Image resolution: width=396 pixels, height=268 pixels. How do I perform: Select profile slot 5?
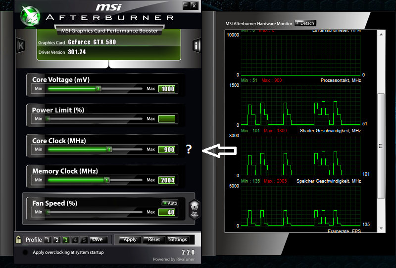[x=84, y=240]
